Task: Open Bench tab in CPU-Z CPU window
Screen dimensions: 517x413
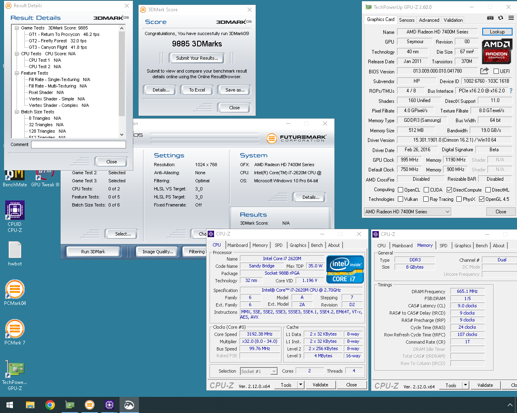Action: click(x=317, y=245)
